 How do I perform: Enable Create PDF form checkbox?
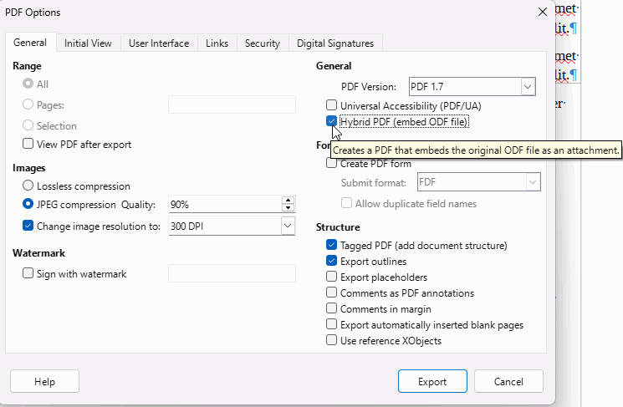pyautogui.click(x=331, y=163)
